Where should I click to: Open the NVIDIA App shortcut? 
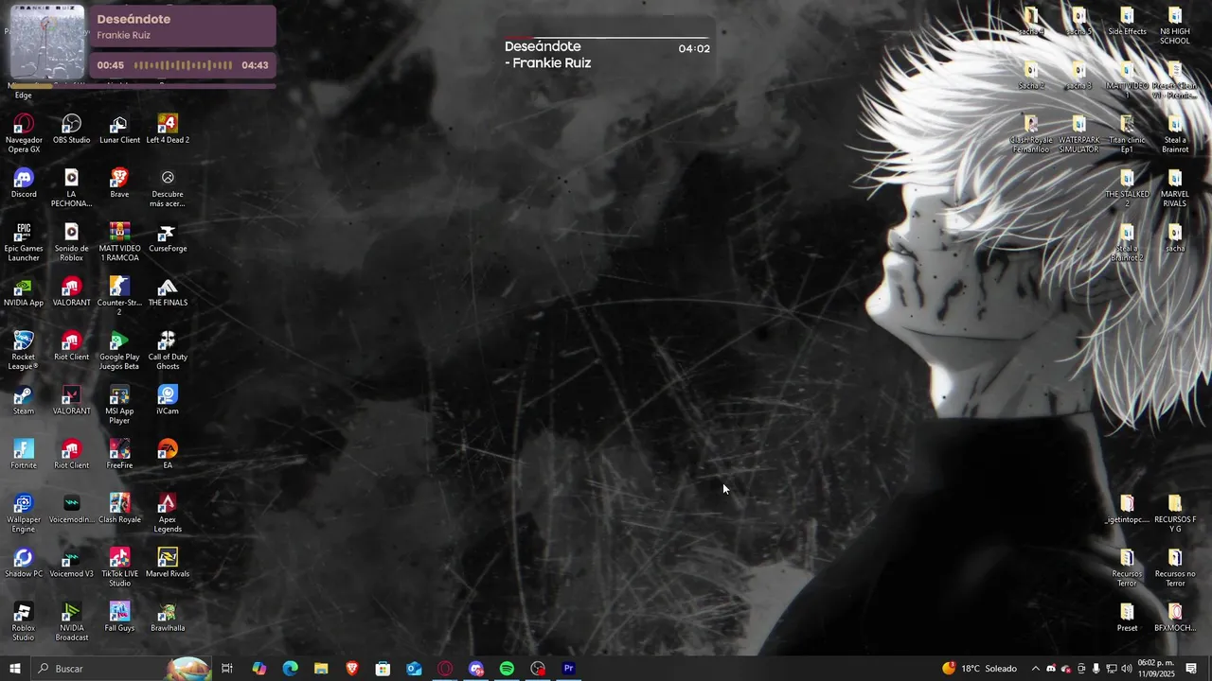pos(24,292)
